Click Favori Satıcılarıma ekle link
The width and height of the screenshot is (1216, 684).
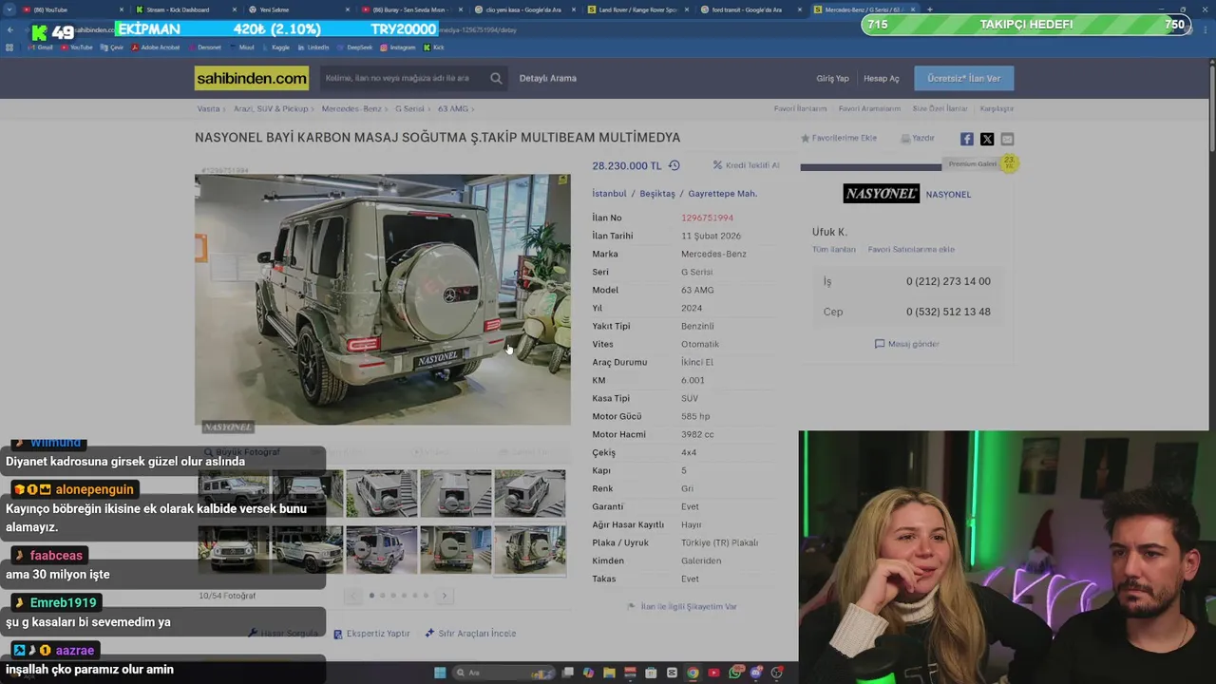point(911,249)
